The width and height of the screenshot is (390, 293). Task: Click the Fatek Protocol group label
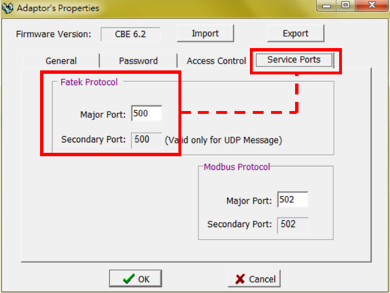click(x=89, y=82)
